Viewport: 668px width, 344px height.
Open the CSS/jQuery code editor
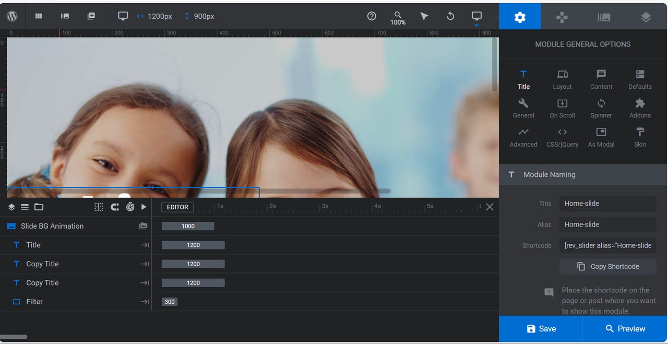tap(562, 138)
